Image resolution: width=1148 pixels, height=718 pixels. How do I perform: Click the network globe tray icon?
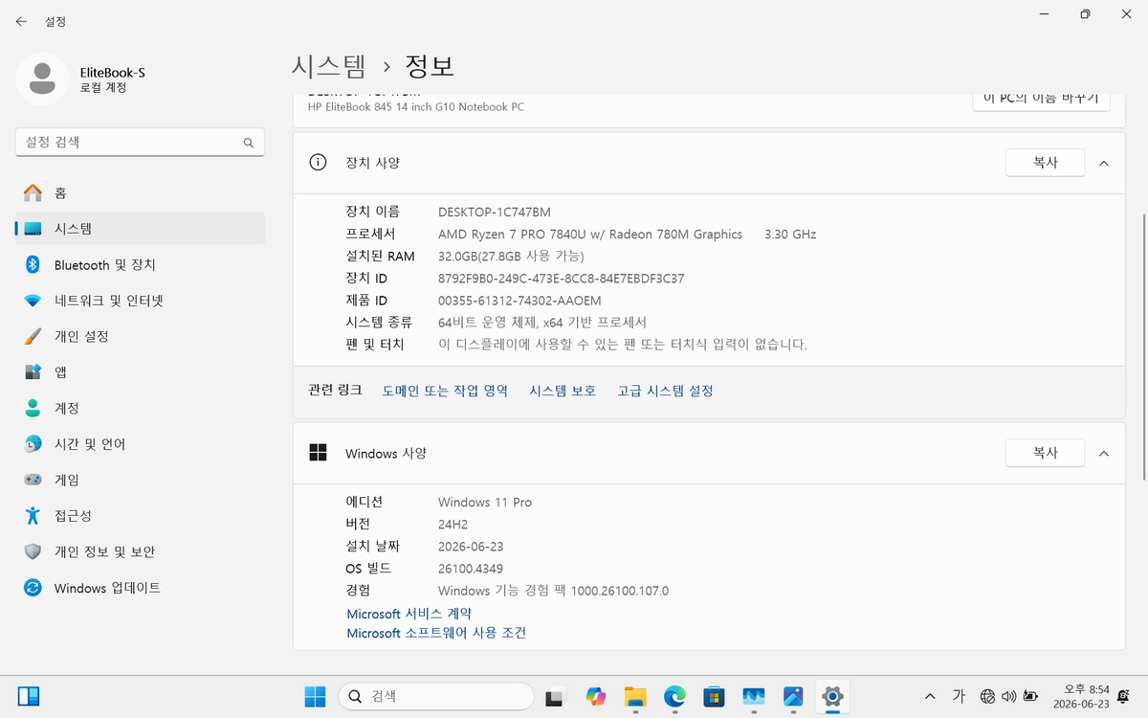click(987, 696)
